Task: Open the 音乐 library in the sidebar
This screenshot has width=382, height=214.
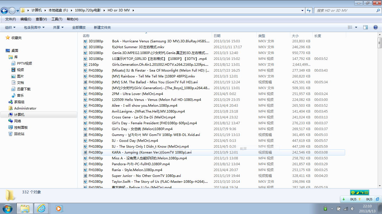Action: point(18,95)
